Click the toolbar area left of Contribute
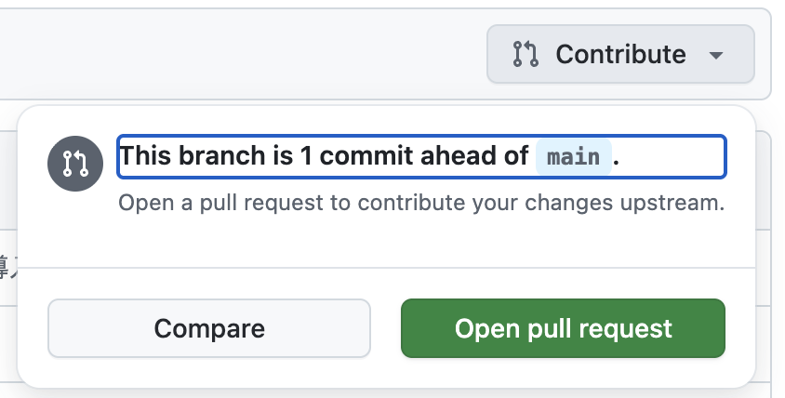The image size is (785, 398). click(233, 54)
